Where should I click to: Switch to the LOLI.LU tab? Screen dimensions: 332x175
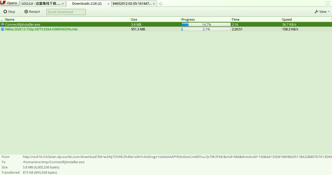tap(43, 3)
